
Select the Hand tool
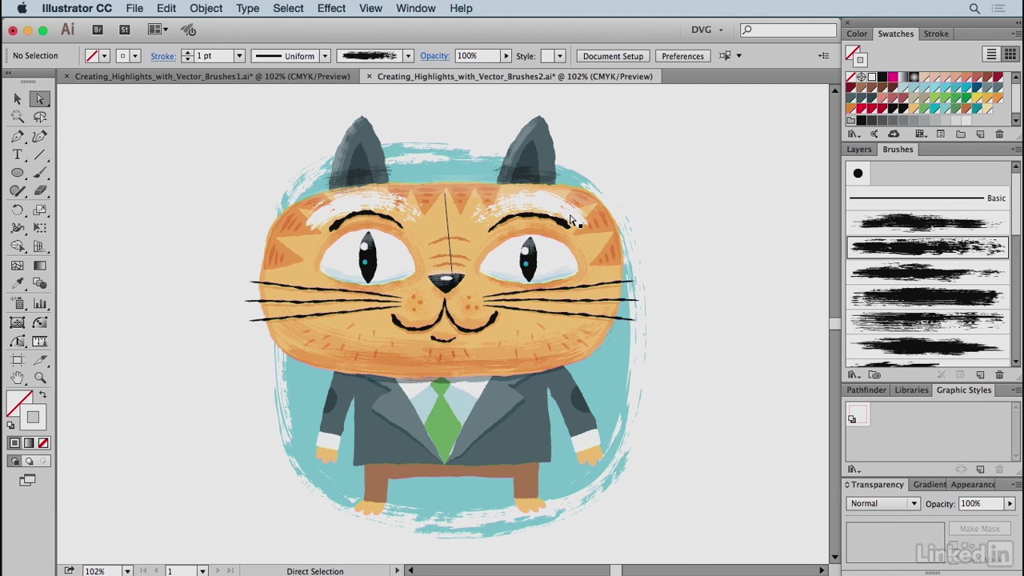click(x=18, y=378)
